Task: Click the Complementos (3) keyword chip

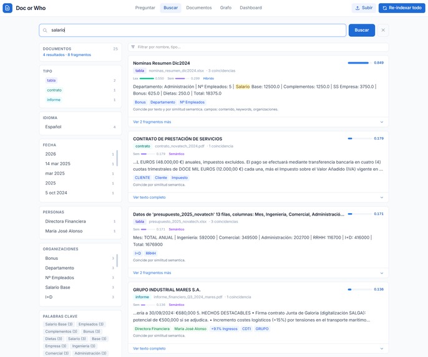Action: click(61, 331)
